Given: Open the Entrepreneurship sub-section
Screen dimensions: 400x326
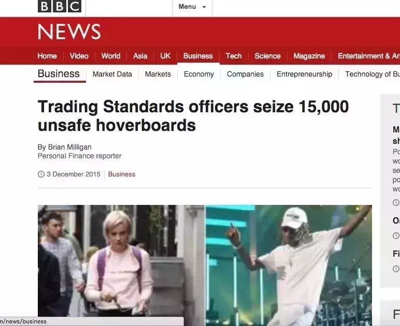Looking at the screenshot, I should pos(305,74).
